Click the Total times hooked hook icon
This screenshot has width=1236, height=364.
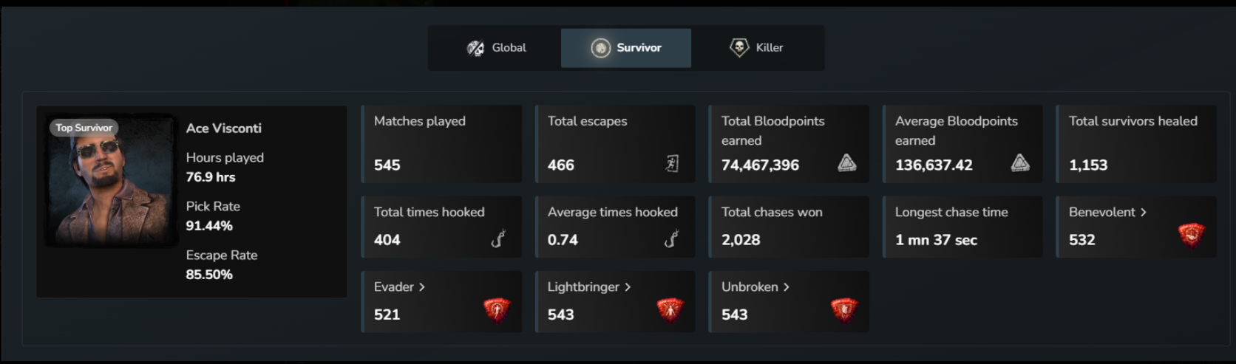498,238
